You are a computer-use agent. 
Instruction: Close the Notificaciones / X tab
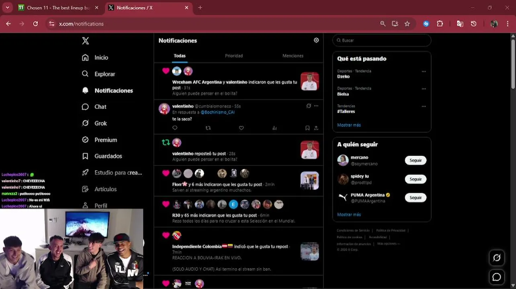click(x=186, y=8)
